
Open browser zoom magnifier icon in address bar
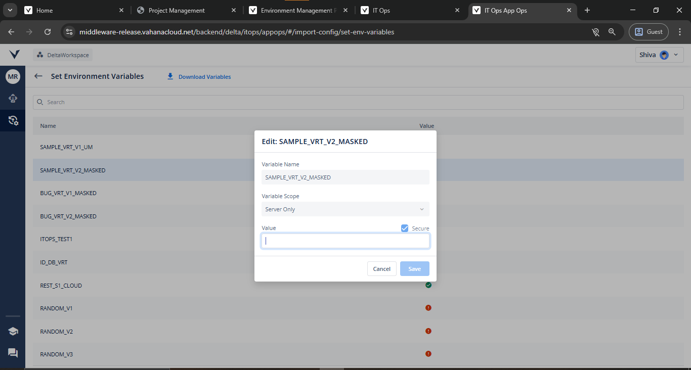[612, 32]
